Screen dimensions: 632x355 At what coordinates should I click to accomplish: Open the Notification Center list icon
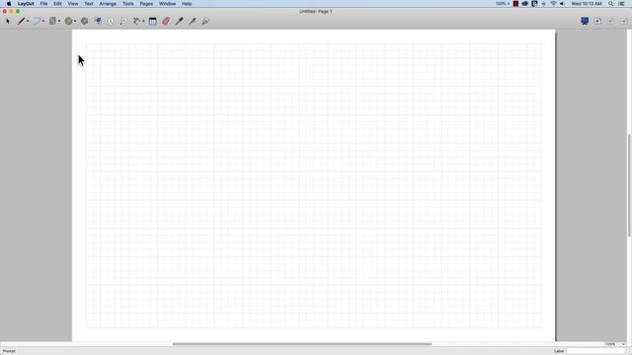click(622, 4)
